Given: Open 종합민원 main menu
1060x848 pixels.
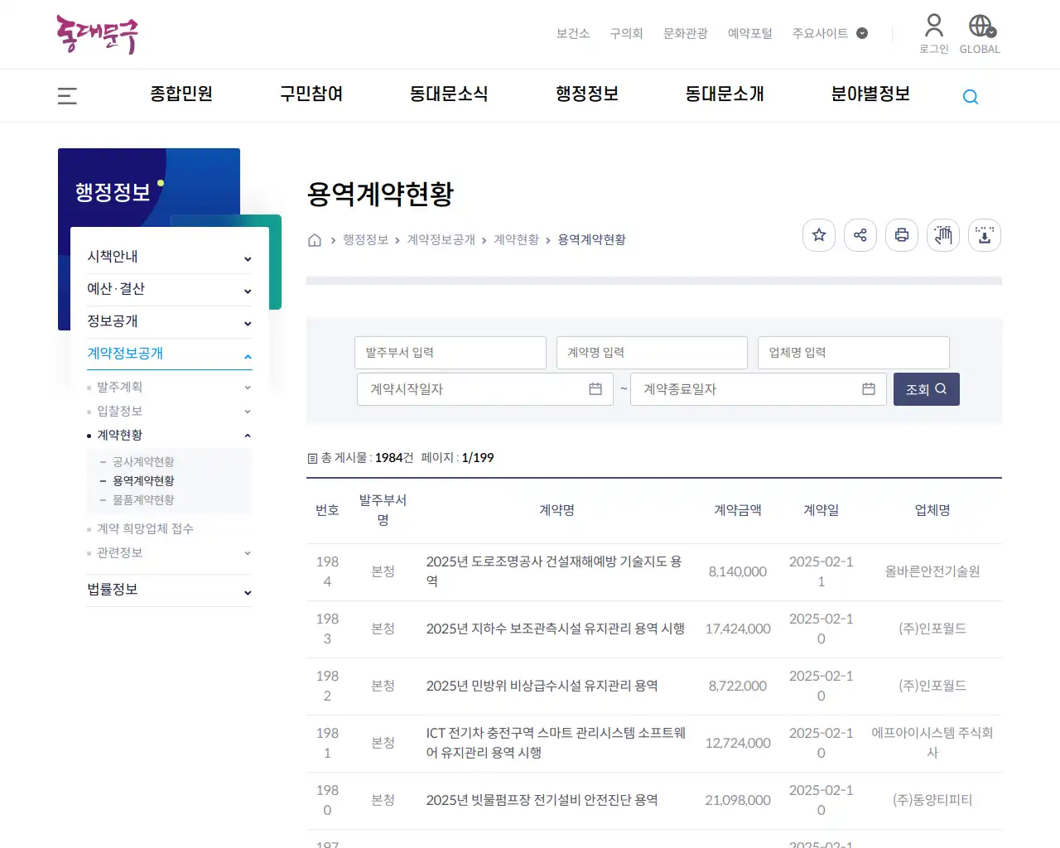Looking at the screenshot, I should [181, 94].
